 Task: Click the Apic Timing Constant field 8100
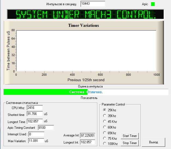tap(46, 128)
